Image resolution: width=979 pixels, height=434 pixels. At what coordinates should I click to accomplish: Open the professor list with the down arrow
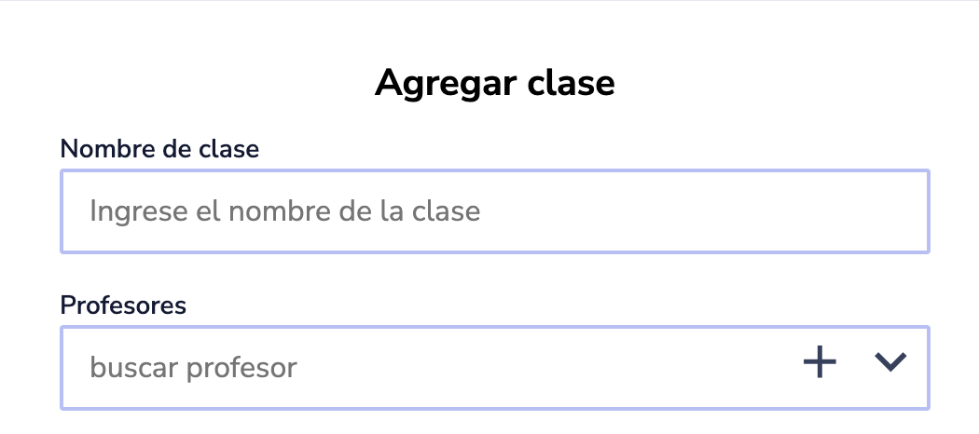point(890,362)
